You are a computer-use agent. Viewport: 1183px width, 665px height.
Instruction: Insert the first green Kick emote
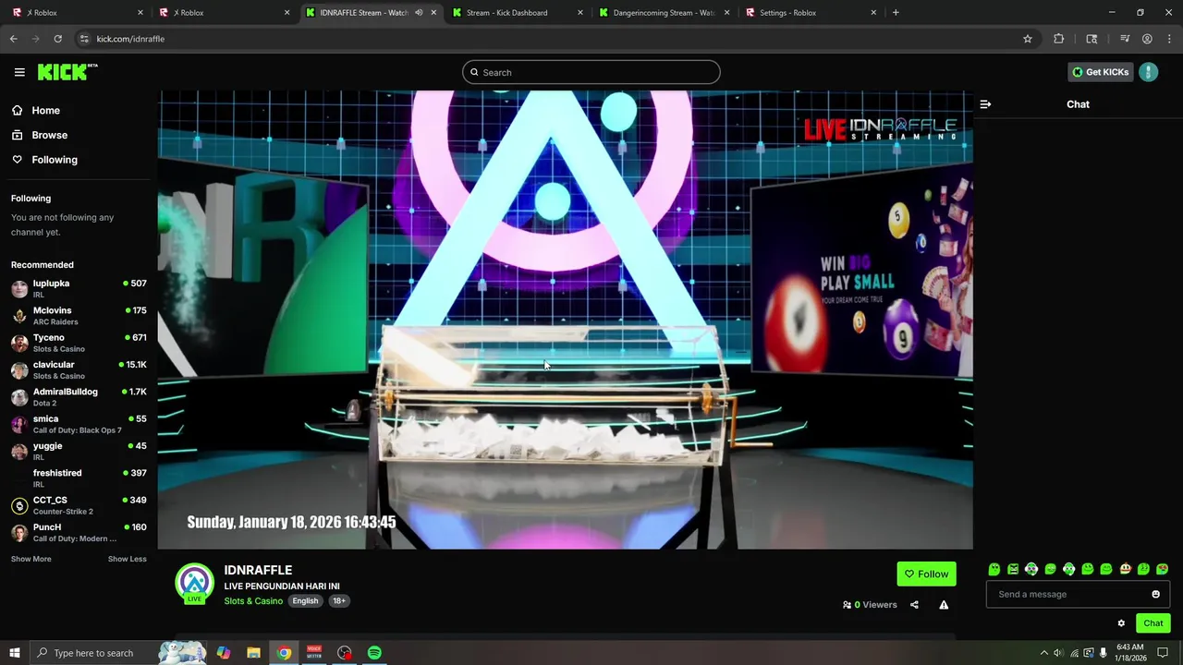point(994,569)
